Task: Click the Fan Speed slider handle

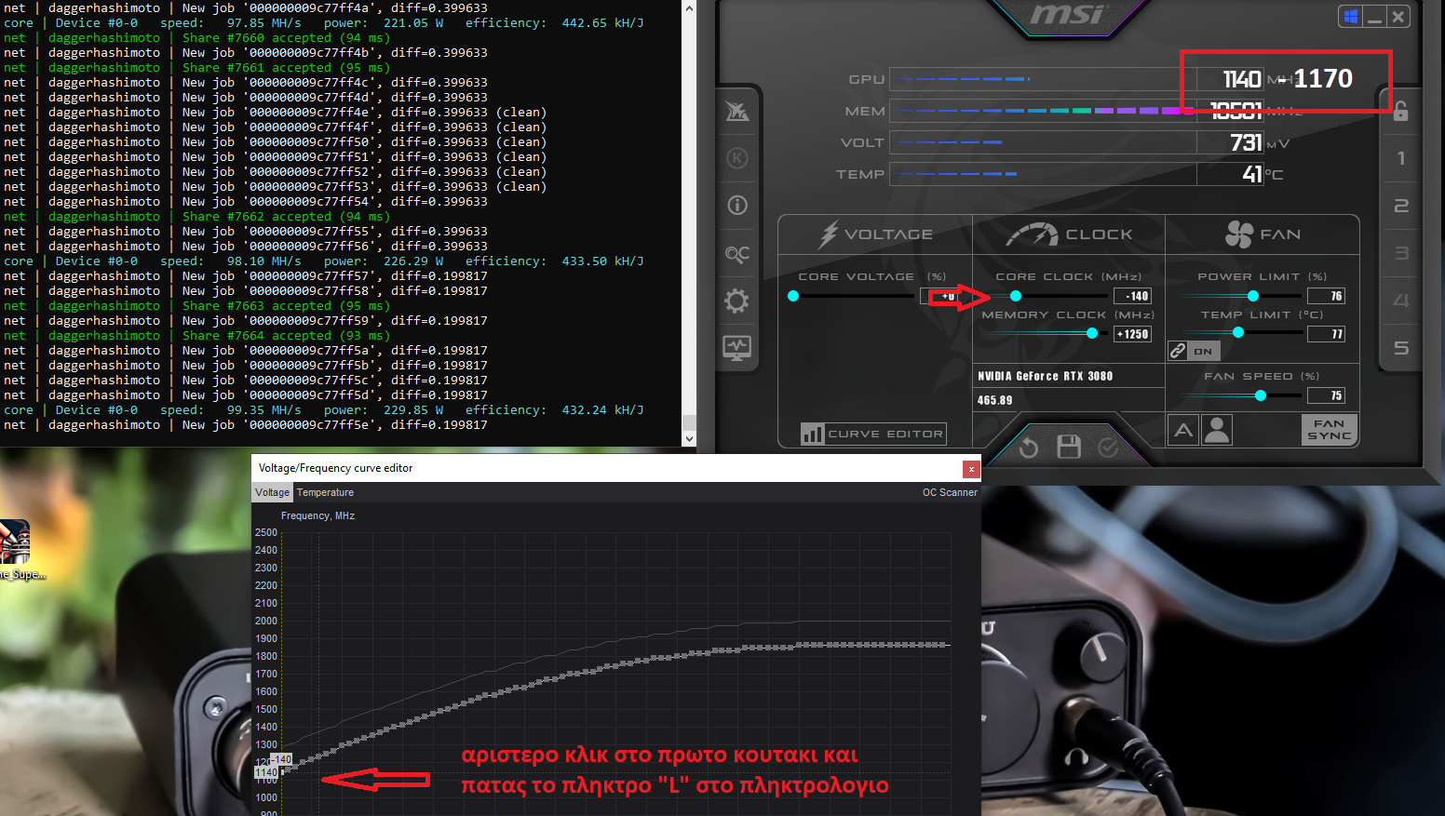Action: [x=1261, y=395]
